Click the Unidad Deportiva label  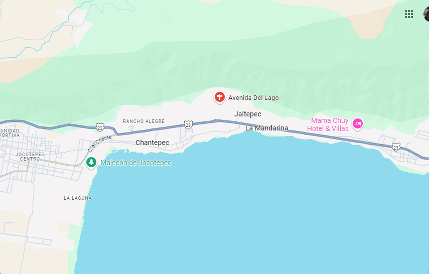pyautogui.click(x=10, y=133)
